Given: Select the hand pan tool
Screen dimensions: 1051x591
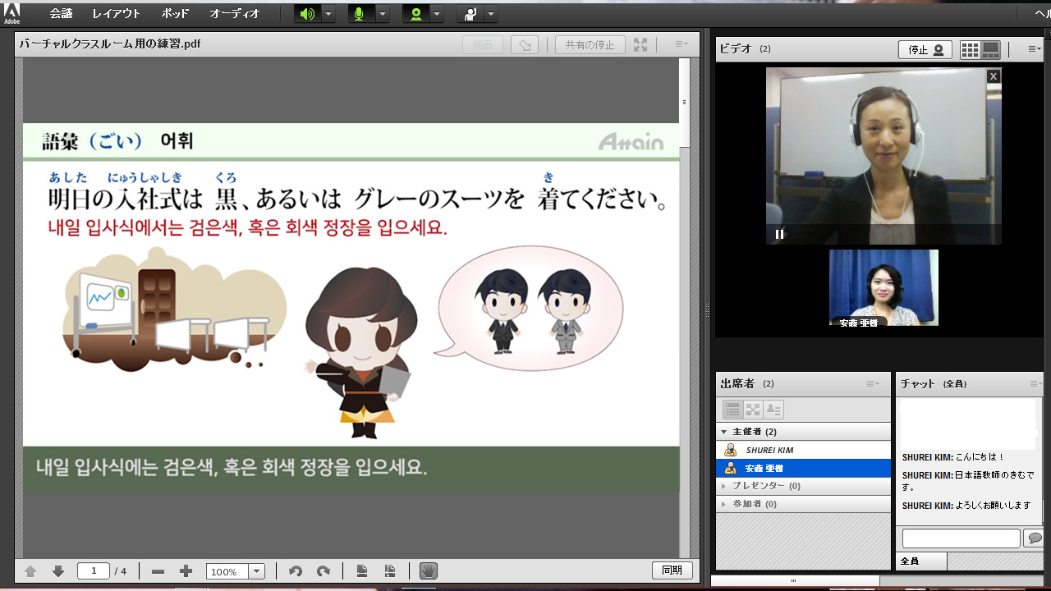Looking at the screenshot, I should [428, 570].
